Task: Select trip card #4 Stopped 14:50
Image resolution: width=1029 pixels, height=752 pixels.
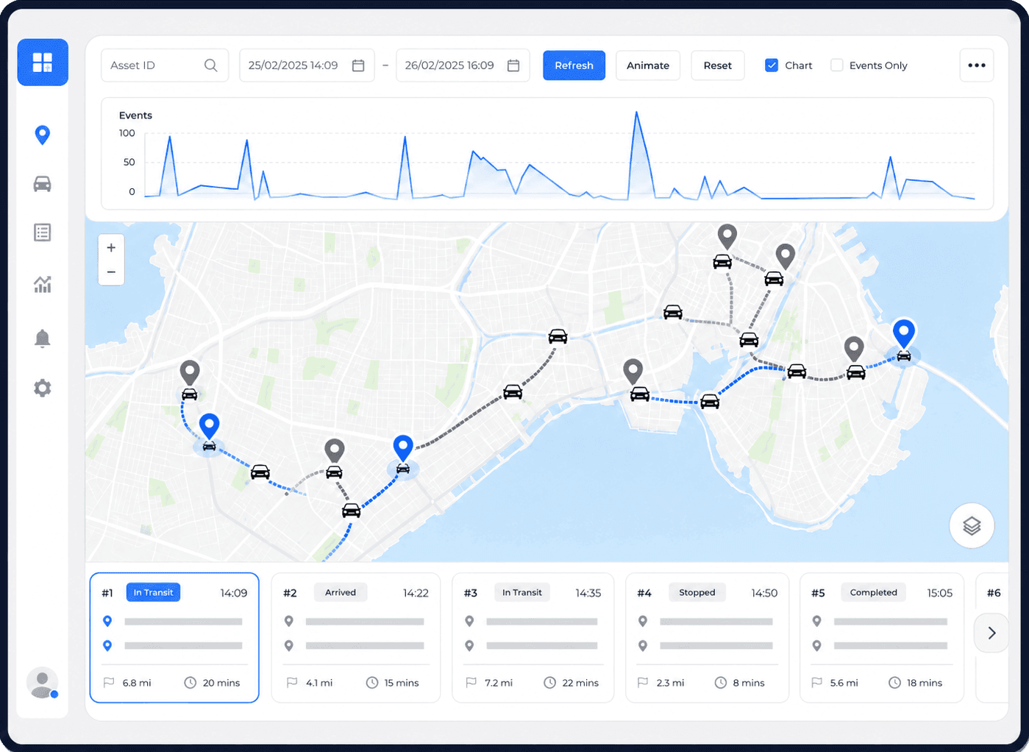Action: pos(707,638)
